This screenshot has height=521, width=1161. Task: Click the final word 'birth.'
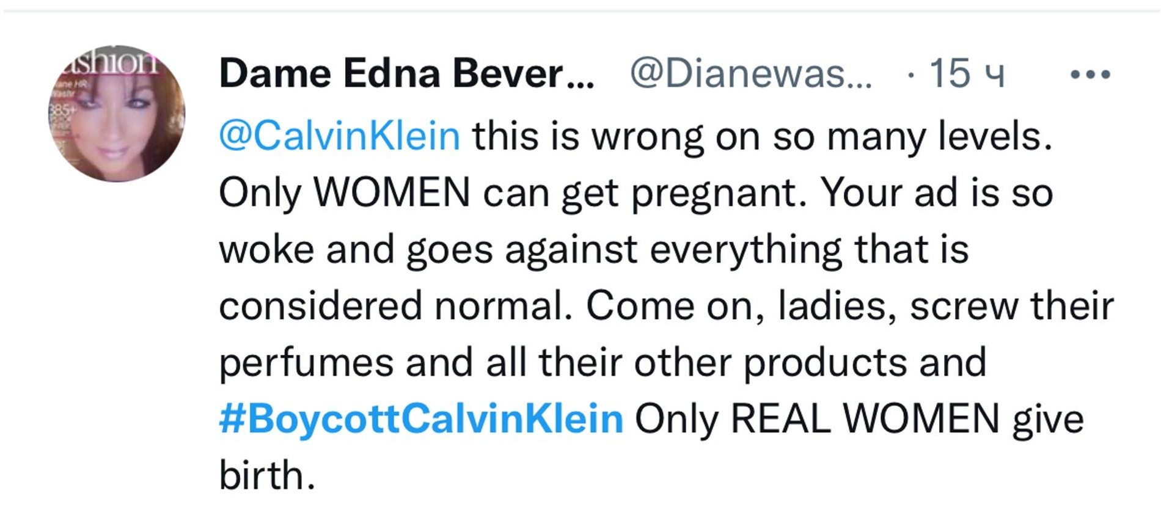click(267, 475)
